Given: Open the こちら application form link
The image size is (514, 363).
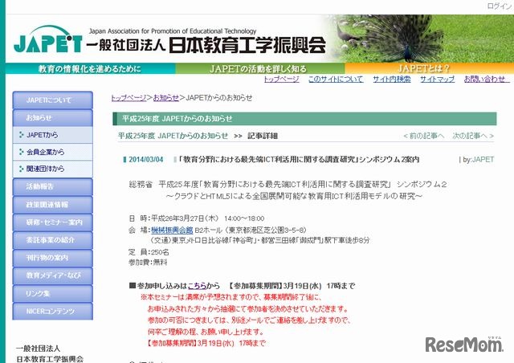Looking at the screenshot, I should click(x=197, y=286).
